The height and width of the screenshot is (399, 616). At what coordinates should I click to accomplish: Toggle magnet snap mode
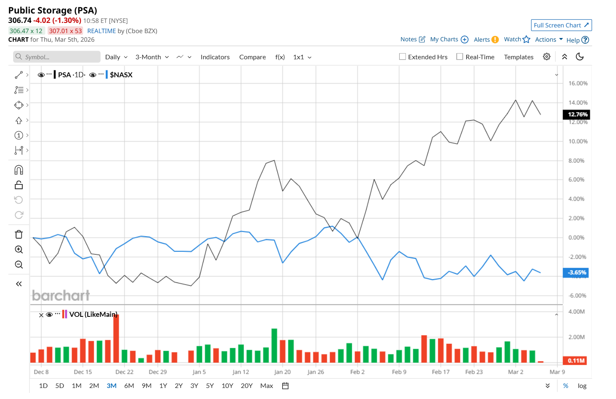coord(19,170)
